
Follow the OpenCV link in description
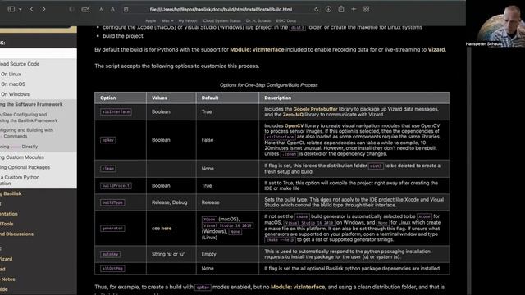[294, 125]
